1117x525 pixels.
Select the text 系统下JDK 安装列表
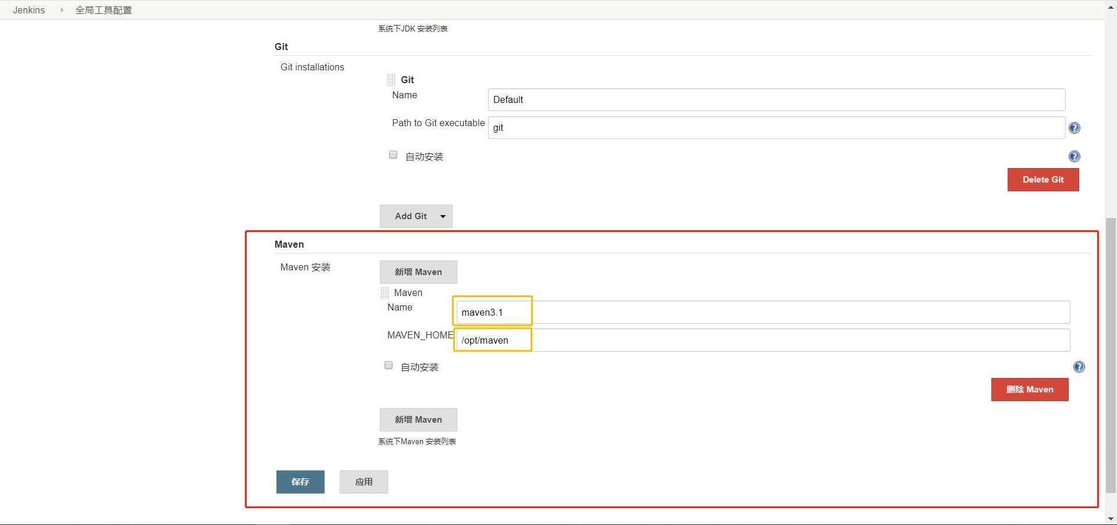click(x=412, y=28)
